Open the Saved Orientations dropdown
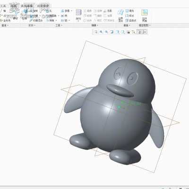This screenshot has height=189, width=189. 123,32
